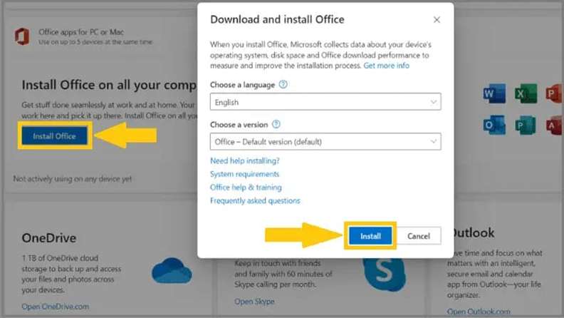
Task: Click the 'Download and install Office' dialog title
Action: (277, 19)
